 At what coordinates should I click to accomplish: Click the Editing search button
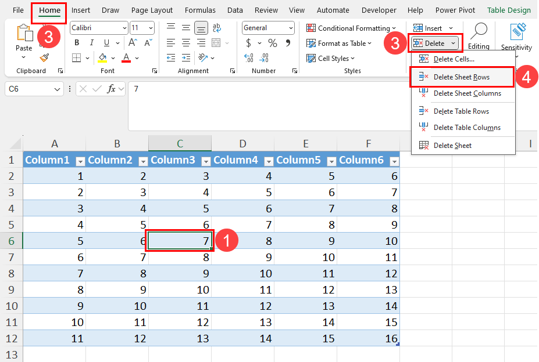pyautogui.click(x=479, y=36)
